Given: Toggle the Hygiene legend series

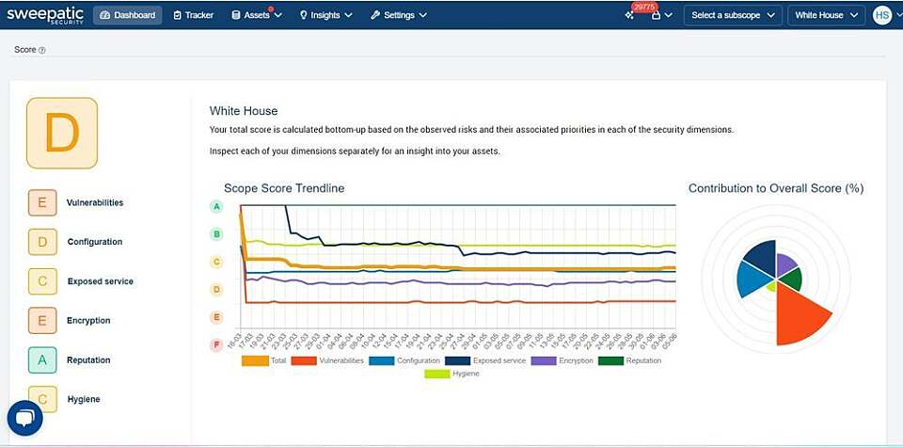Looking at the screenshot, I should pyautogui.click(x=452, y=374).
